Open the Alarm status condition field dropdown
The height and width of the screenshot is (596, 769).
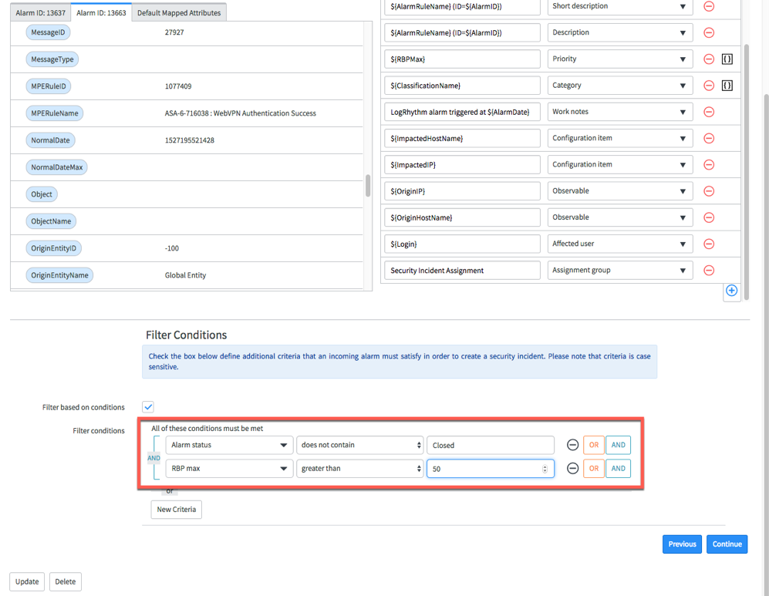pos(229,445)
